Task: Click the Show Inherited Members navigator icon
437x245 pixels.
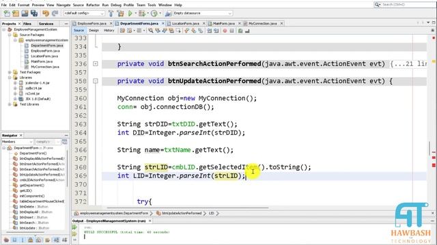Action: [x=6, y=240]
